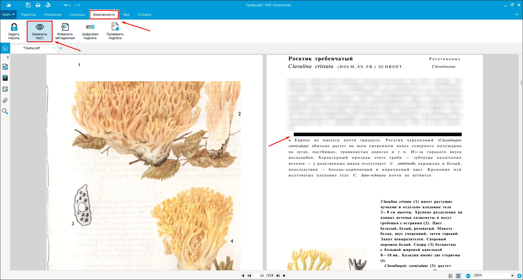This screenshot has width=523, height=280.
Task: Collapse the ribbon with chevron up
Action: (x=517, y=14)
